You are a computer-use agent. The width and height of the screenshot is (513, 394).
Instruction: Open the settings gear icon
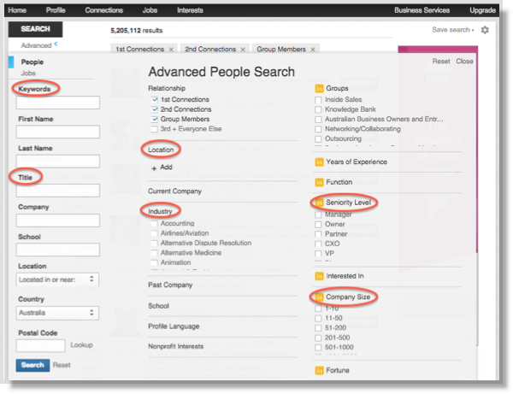coord(485,30)
